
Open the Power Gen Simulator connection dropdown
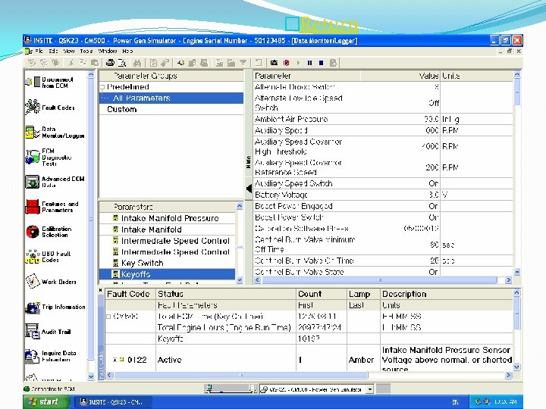[369, 388]
